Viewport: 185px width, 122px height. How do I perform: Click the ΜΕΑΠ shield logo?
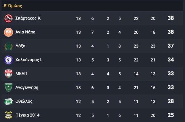pos(8,74)
